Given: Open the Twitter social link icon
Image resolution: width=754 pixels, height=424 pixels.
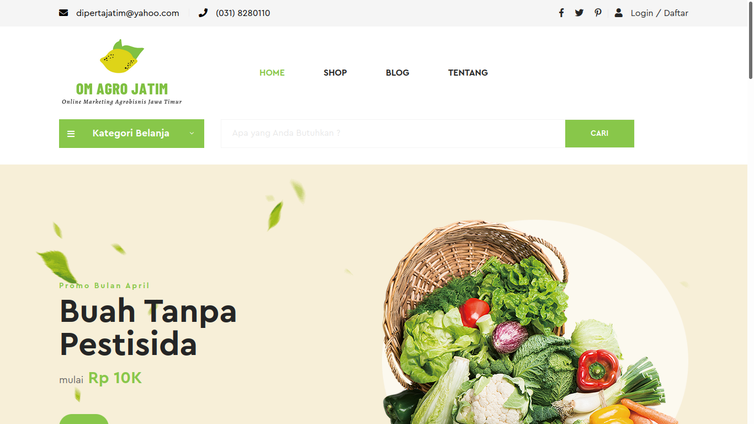Looking at the screenshot, I should click(579, 13).
